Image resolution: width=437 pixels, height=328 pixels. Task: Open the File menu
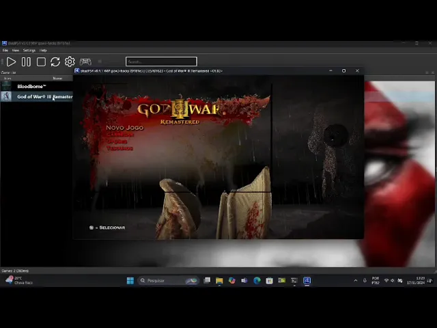point(5,51)
